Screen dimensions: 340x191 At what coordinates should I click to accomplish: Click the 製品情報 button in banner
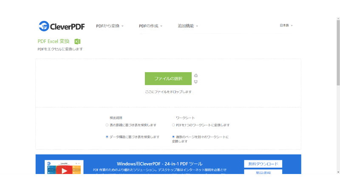pyautogui.click(x=263, y=172)
